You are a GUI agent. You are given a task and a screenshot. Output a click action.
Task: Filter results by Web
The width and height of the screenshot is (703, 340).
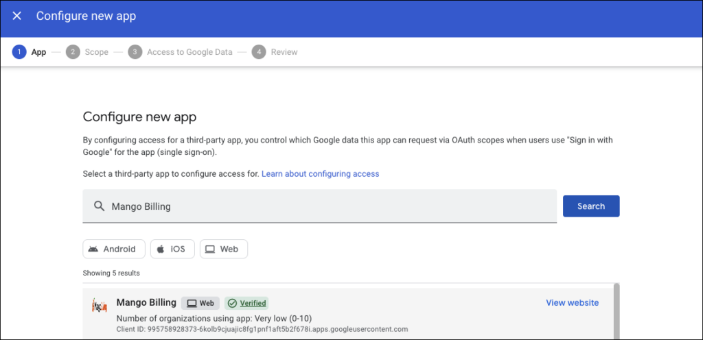click(x=224, y=250)
